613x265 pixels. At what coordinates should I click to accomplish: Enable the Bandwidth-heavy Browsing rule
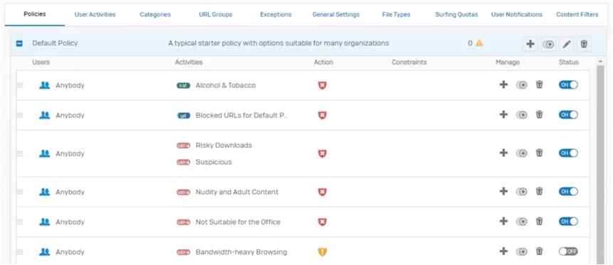coord(568,252)
